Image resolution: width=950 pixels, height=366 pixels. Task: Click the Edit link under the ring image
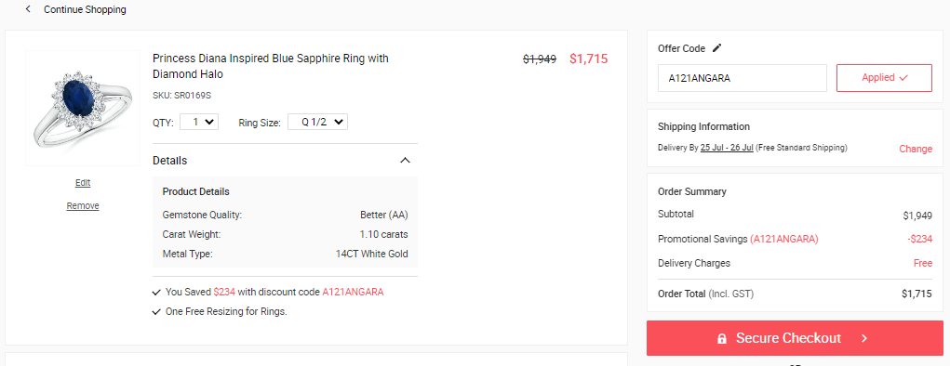[83, 183]
